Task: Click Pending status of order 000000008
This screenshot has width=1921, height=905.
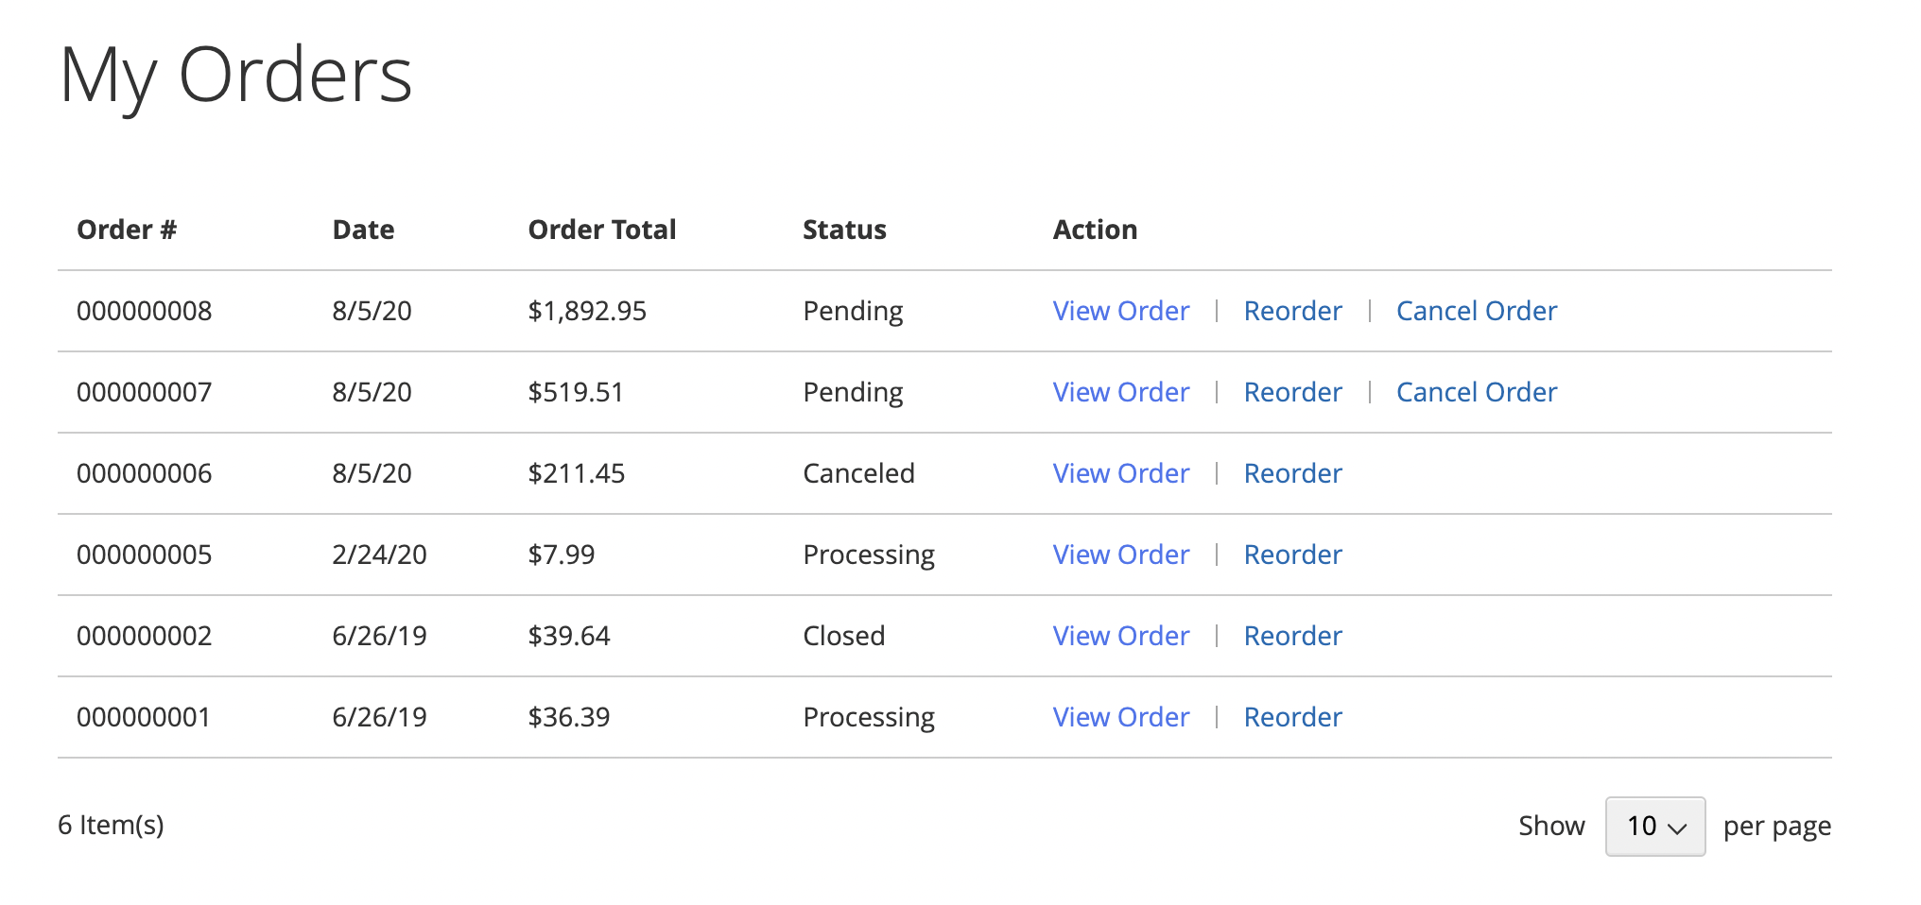Action: point(853,312)
